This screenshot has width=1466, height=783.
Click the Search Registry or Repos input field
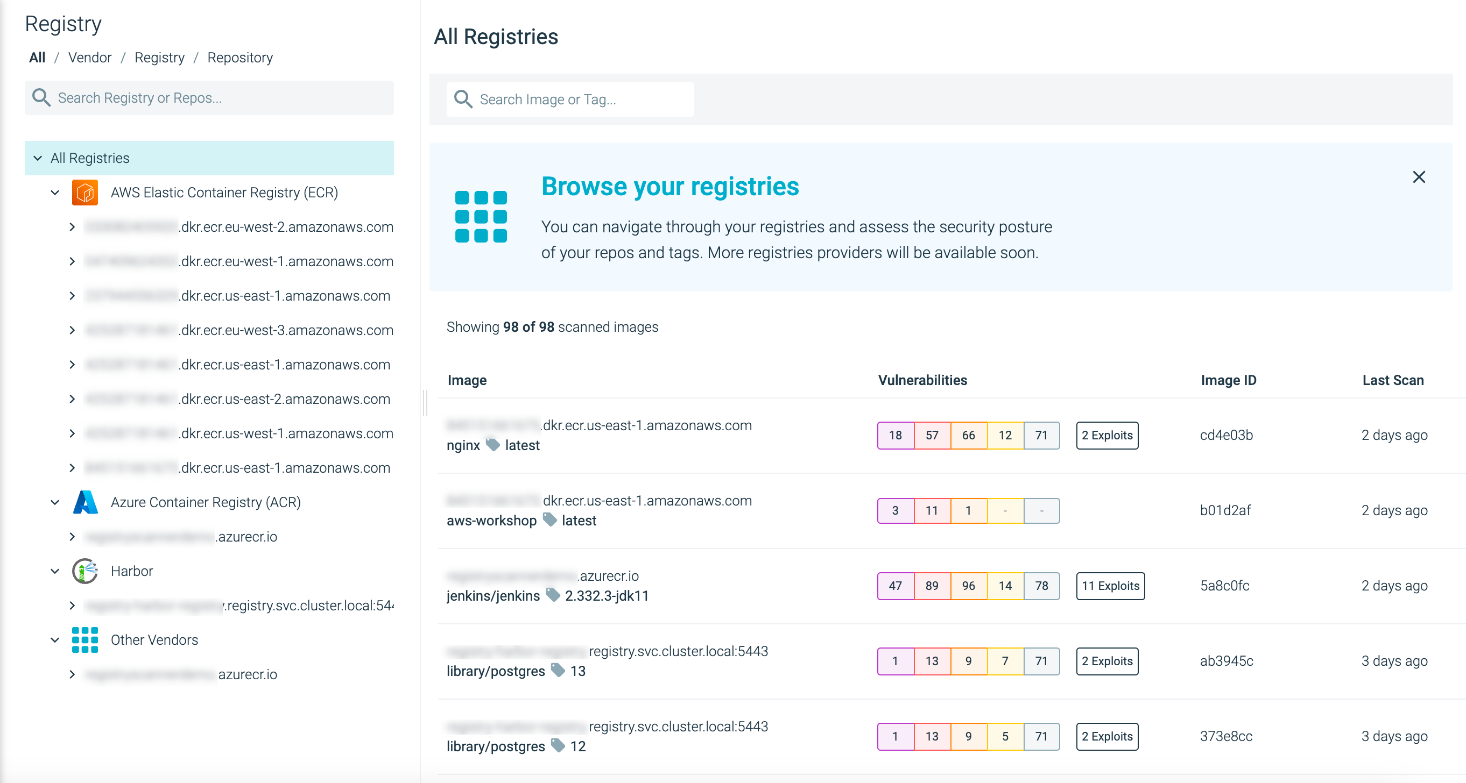pos(209,97)
